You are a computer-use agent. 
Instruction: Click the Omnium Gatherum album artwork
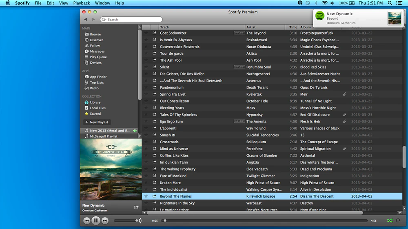[x=111, y=169]
